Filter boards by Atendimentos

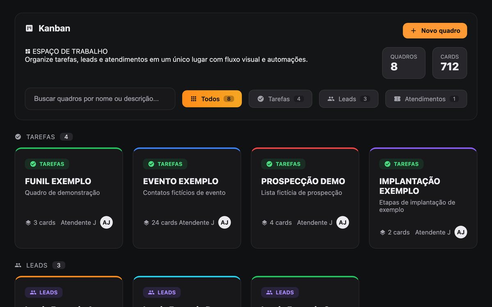(x=426, y=99)
